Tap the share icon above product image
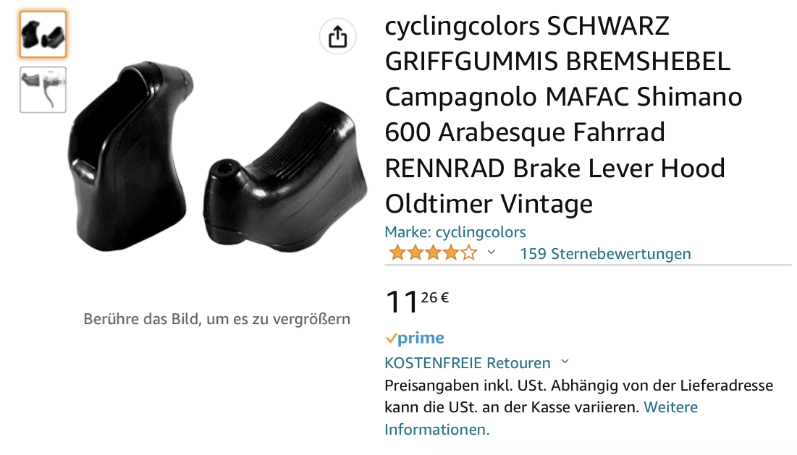 (337, 37)
